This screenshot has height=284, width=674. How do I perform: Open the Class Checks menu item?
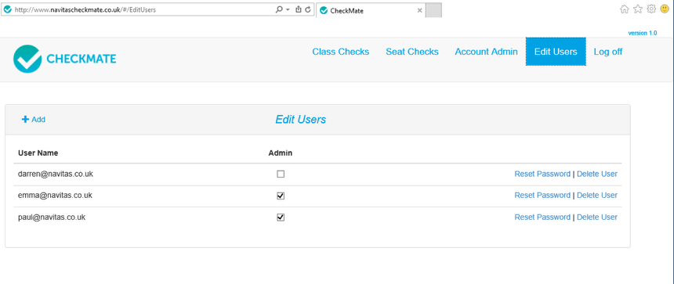pyautogui.click(x=340, y=52)
